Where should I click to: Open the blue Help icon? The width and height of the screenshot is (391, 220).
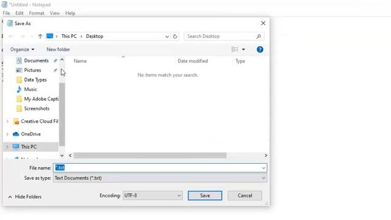pyautogui.click(x=260, y=50)
